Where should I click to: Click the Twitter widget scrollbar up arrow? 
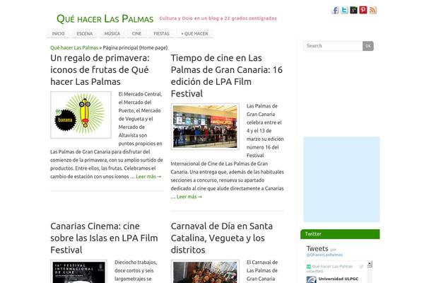pos(370,264)
